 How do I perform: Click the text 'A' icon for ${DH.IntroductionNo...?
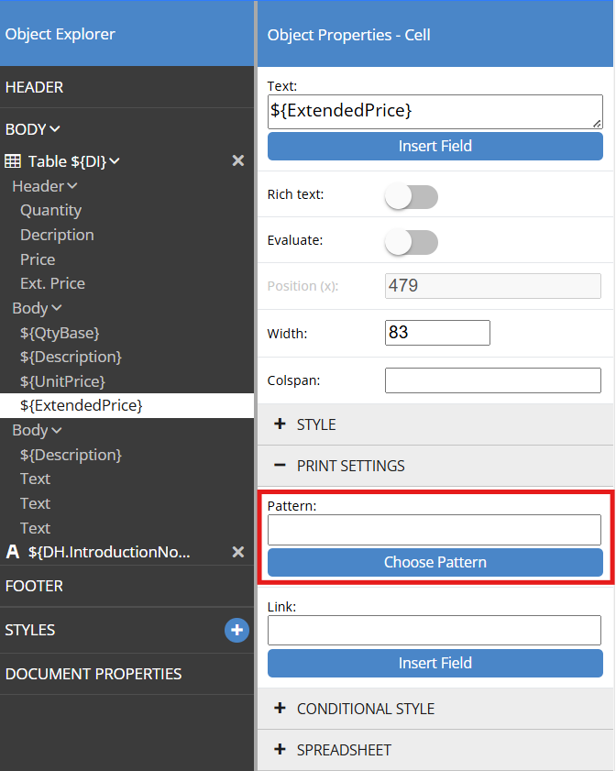[x=14, y=552]
